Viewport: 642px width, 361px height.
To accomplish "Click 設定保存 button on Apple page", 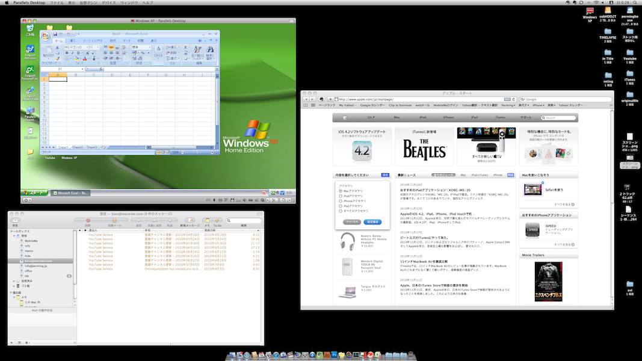I will point(372,222).
